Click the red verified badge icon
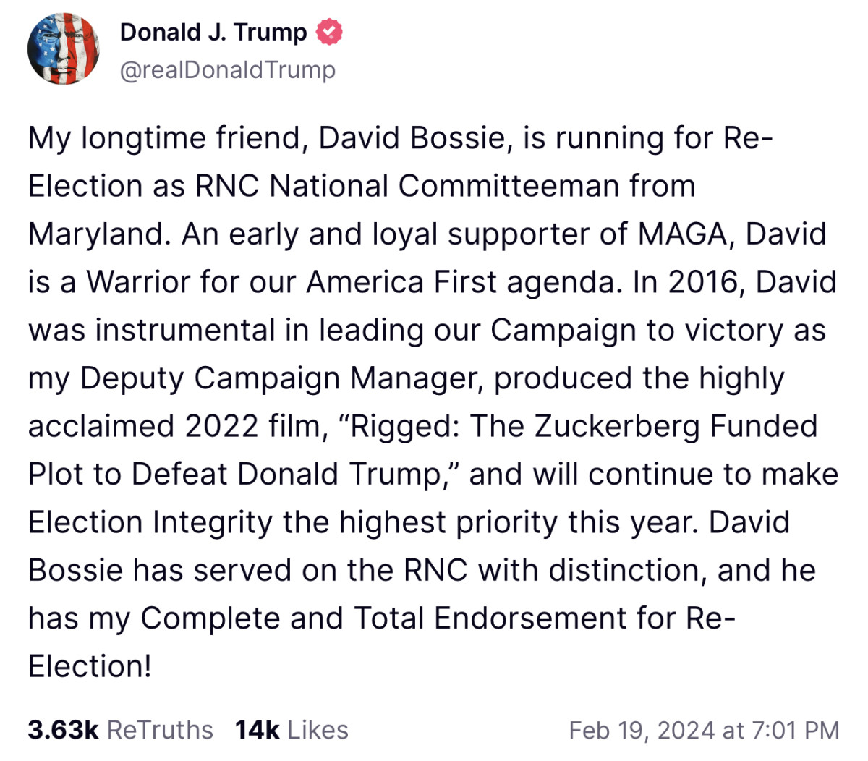 point(331,32)
